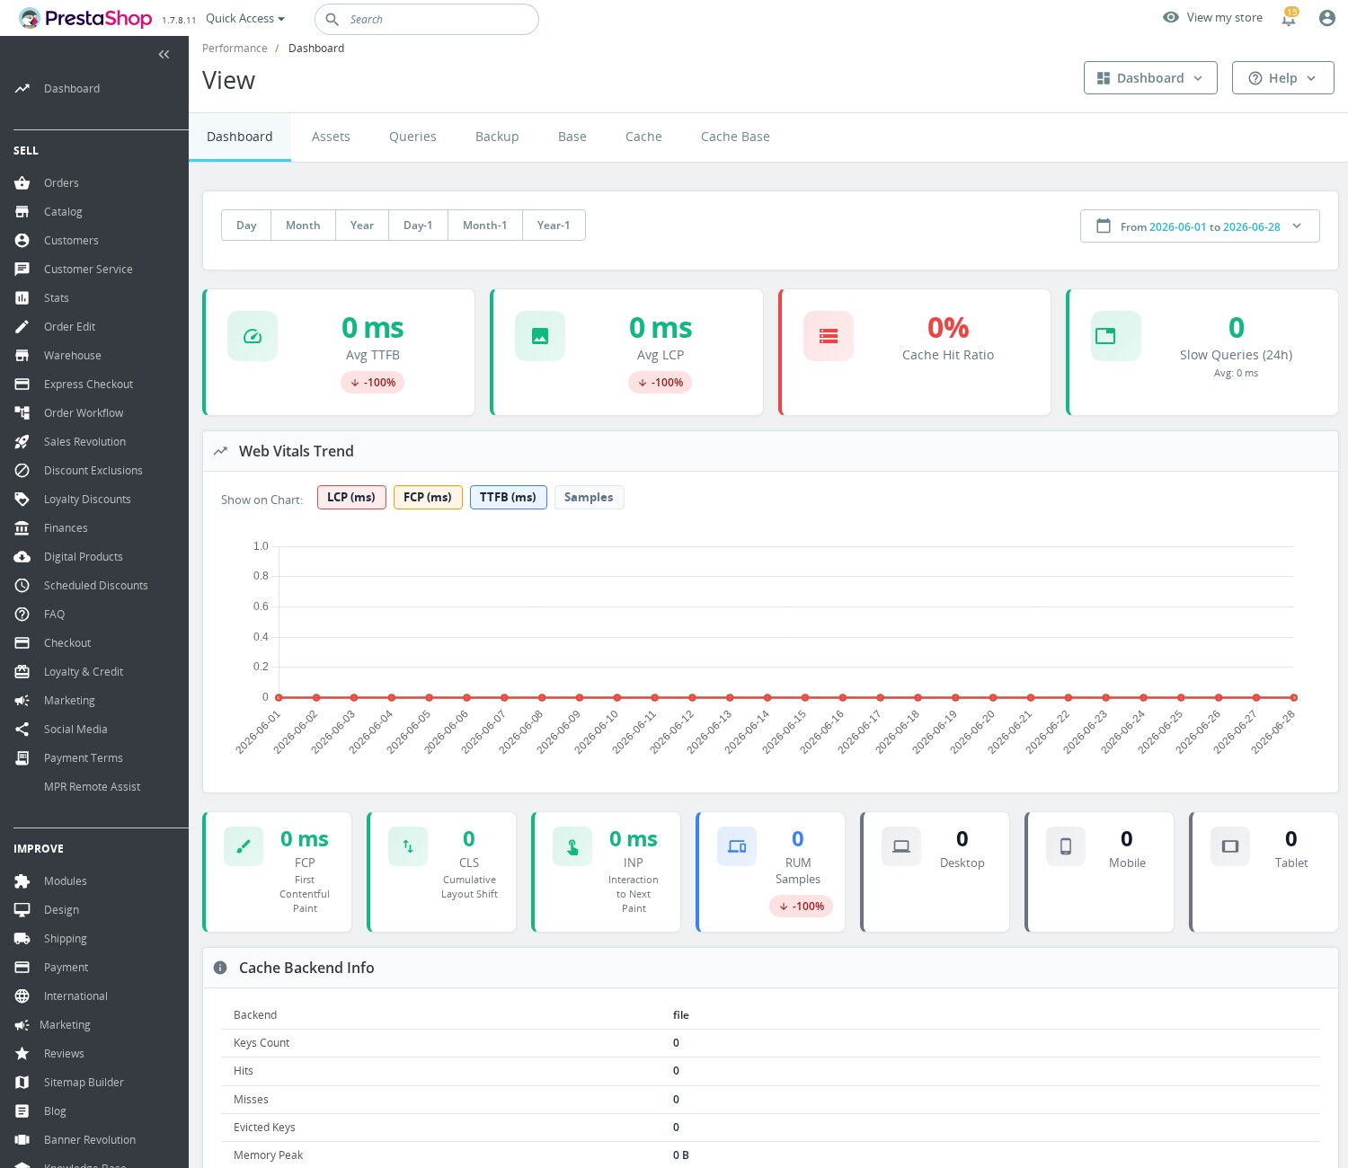Screen dimensions: 1348x1168
Task: Click the Shipping truck icon
Action: click(x=22, y=939)
